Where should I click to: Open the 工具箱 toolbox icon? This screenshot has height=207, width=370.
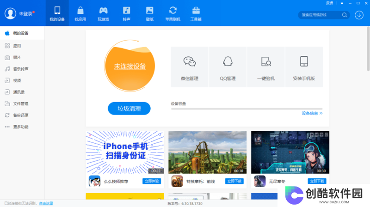(196, 11)
